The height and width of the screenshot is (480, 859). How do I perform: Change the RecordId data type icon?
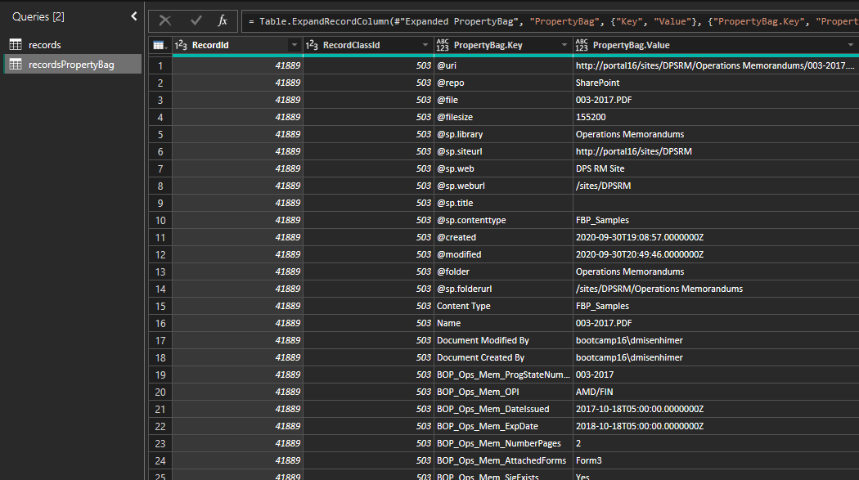coord(182,46)
